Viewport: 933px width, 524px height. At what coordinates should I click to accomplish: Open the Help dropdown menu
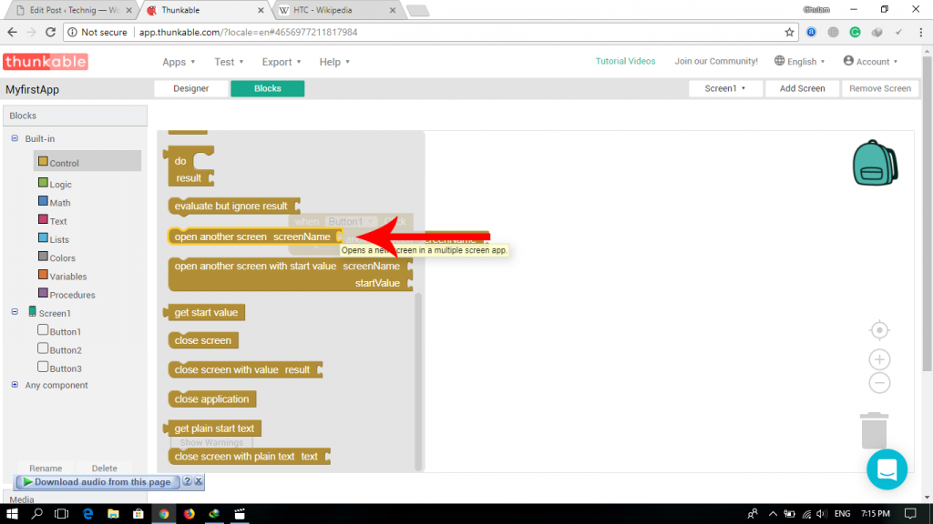(334, 62)
